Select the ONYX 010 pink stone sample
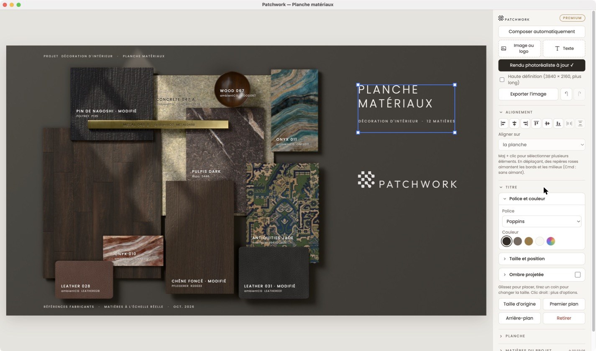Viewport: 596px width, 351px height. click(133, 250)
